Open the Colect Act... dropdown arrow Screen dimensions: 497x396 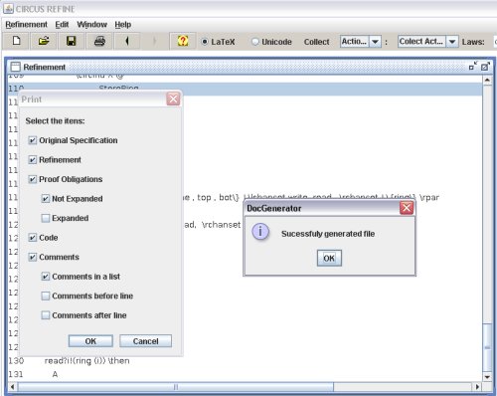pos(452,42)
